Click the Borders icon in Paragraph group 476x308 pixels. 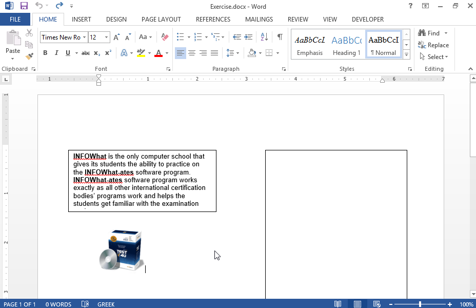point(269,53)
